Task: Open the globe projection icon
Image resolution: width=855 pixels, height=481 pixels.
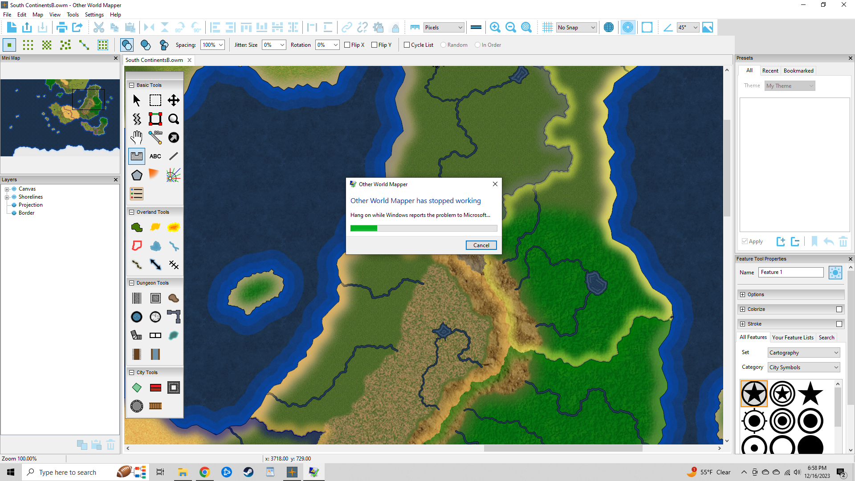Action: [609, 27]
